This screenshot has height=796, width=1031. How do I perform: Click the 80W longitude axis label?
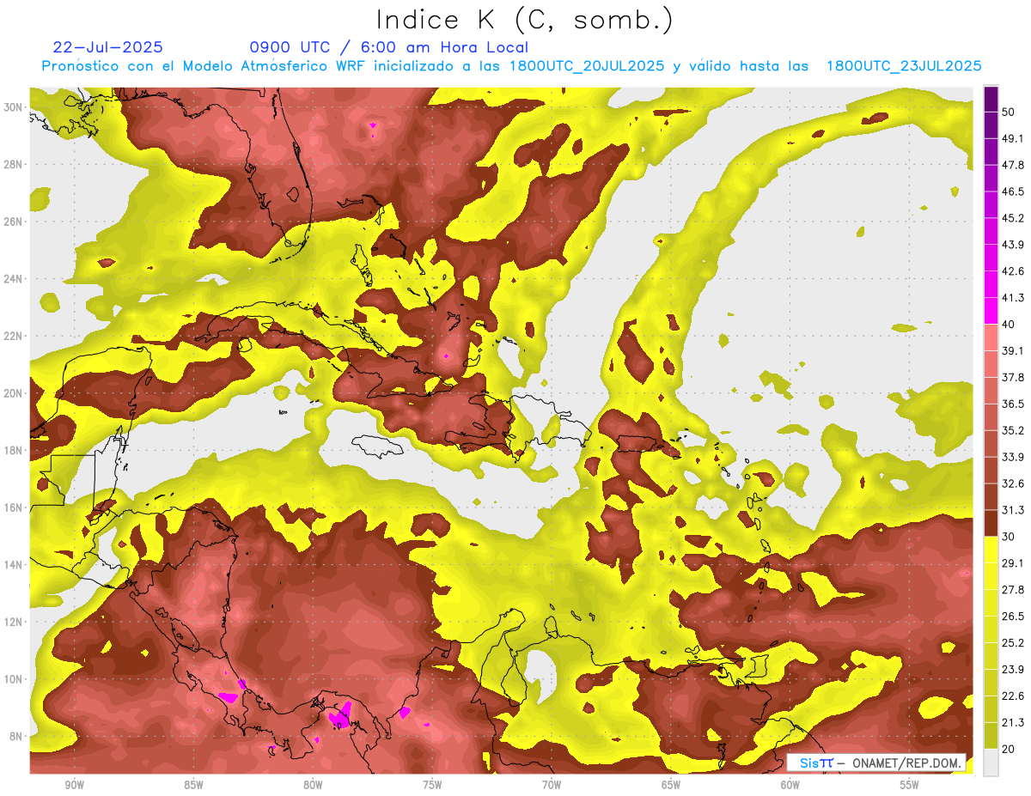(313, 786)
